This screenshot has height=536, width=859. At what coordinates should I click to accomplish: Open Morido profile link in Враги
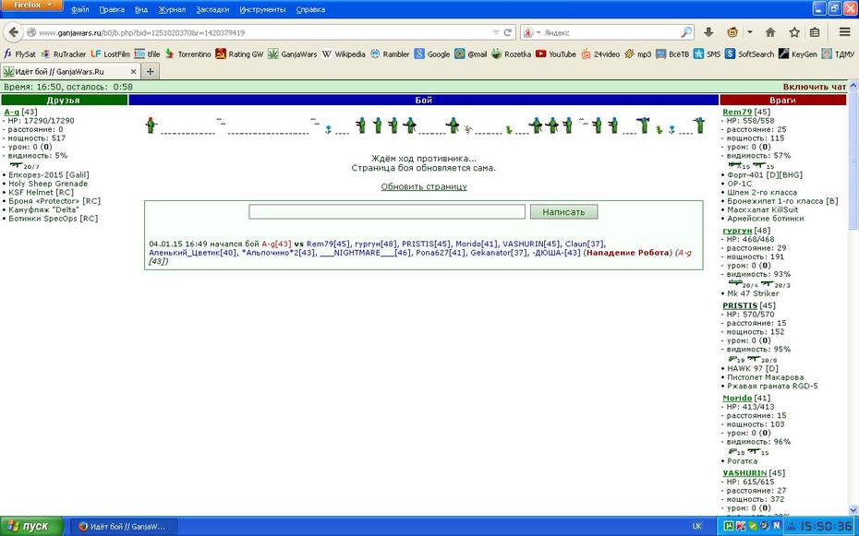tap(737, 399)
